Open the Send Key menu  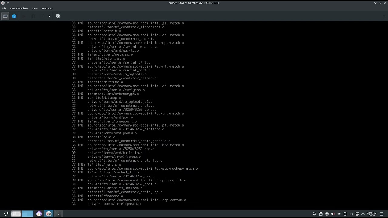[47, 8]
